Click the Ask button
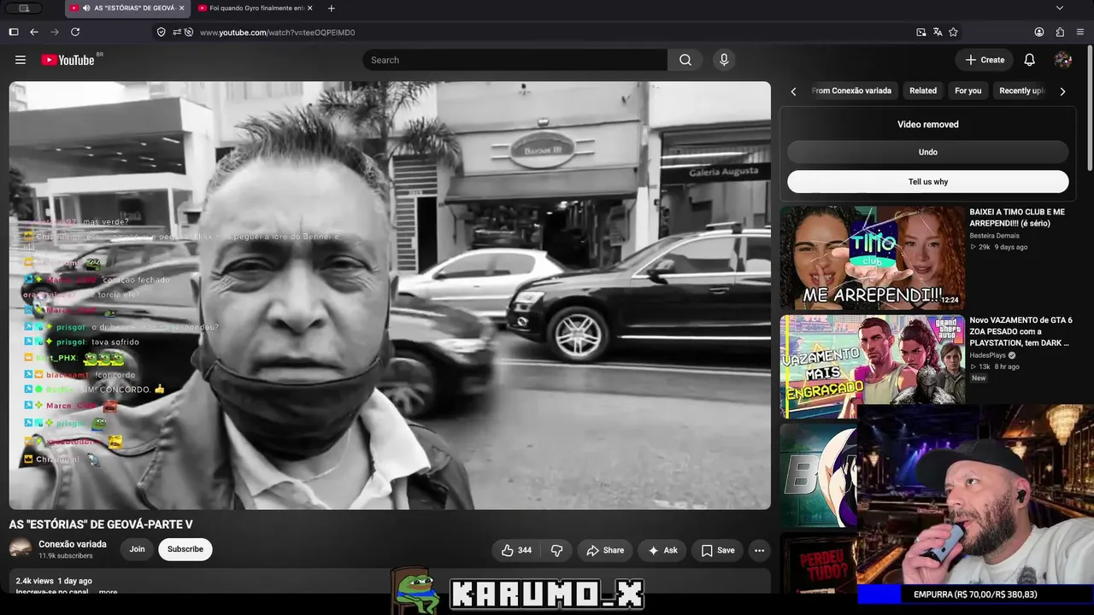This screenshot has width=1094, height=615. pos(663,551)
